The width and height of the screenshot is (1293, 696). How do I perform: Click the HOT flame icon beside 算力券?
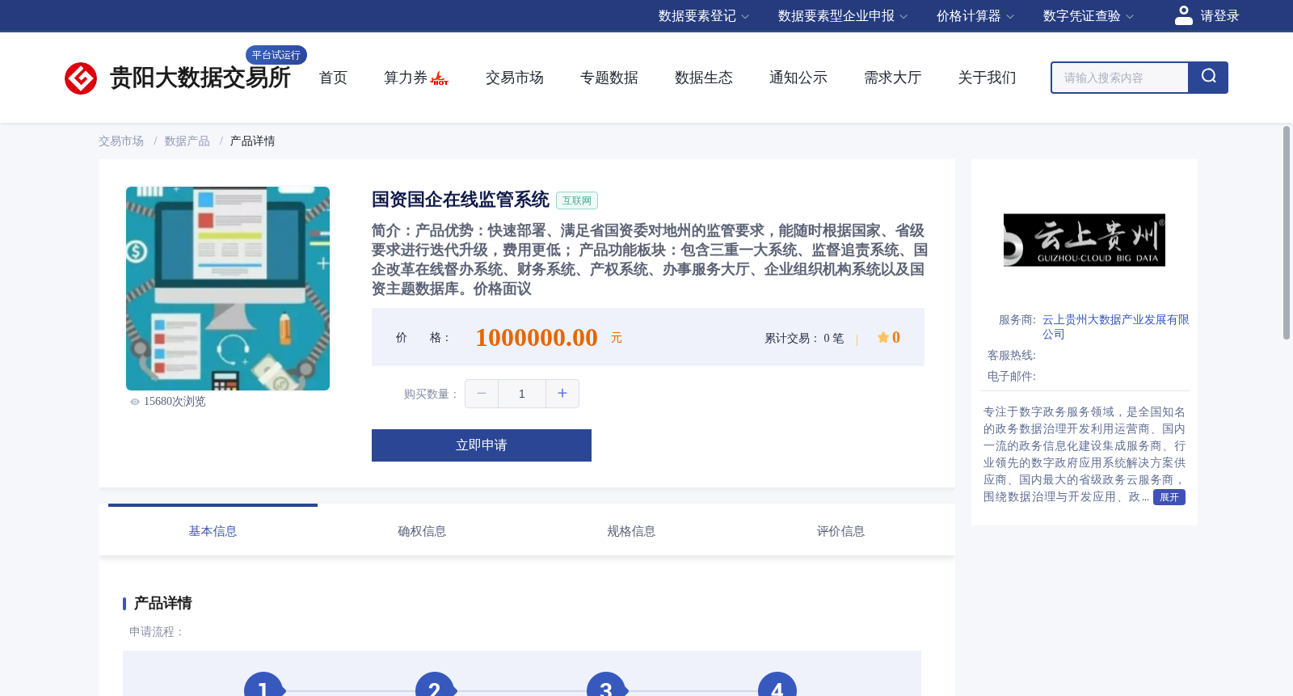440,78
